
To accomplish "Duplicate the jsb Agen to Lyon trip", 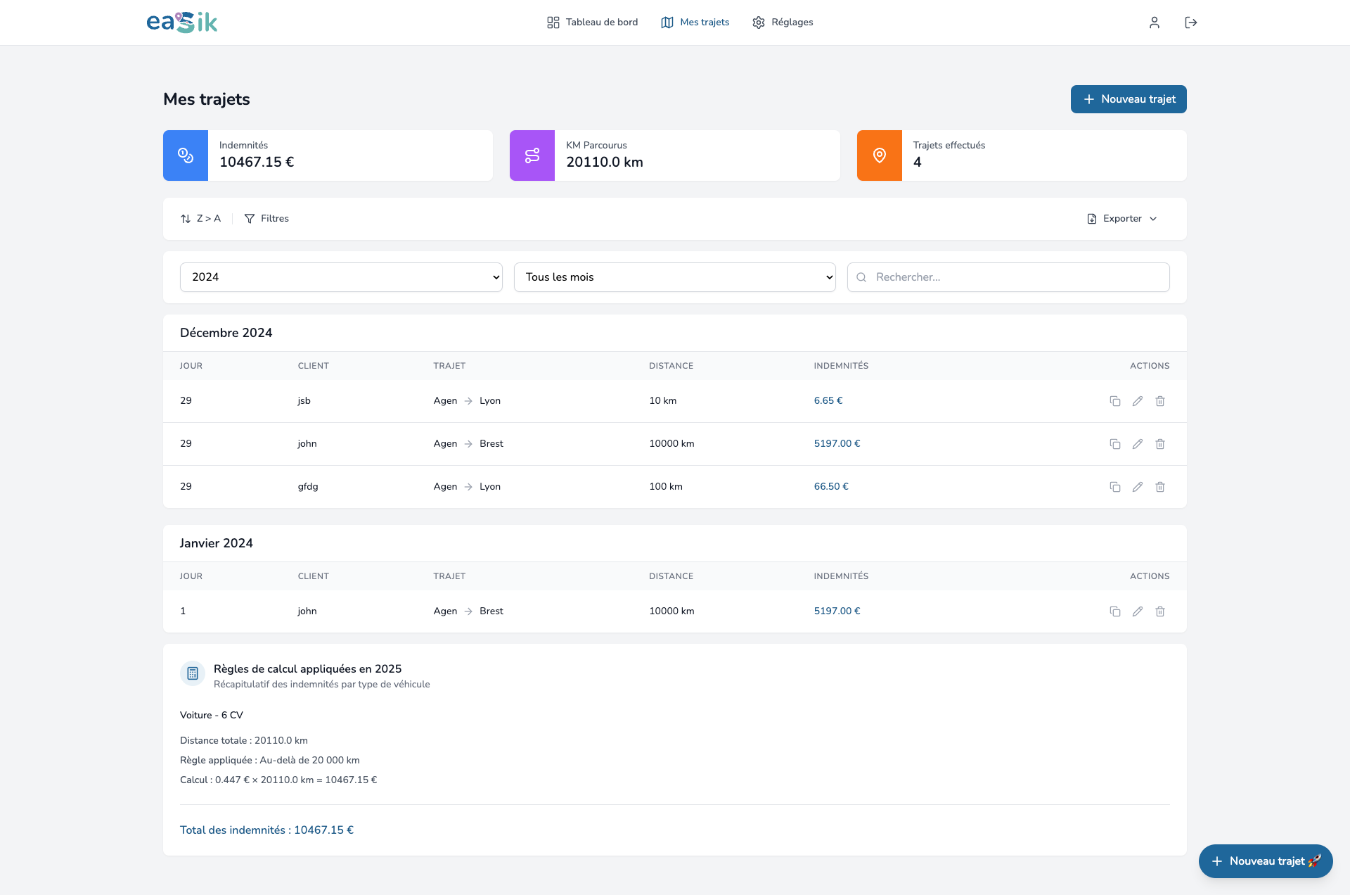I will click(1115, 401).
